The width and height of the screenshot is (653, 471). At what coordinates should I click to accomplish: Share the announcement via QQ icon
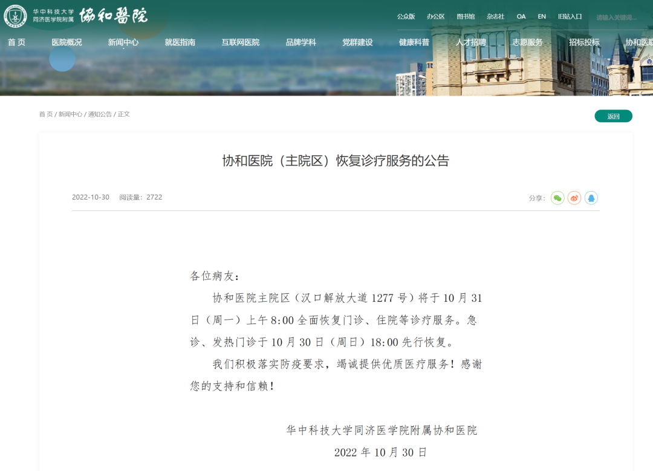pos(591,198)
